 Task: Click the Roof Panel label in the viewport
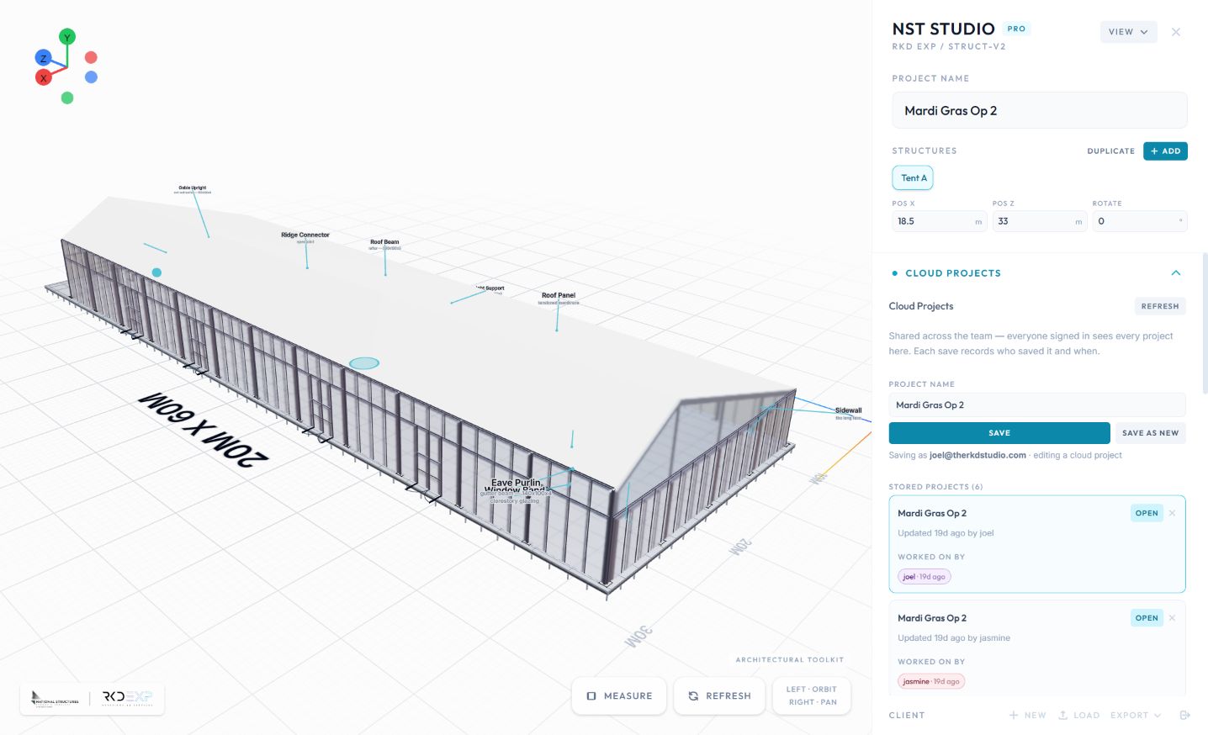(559, 296)
